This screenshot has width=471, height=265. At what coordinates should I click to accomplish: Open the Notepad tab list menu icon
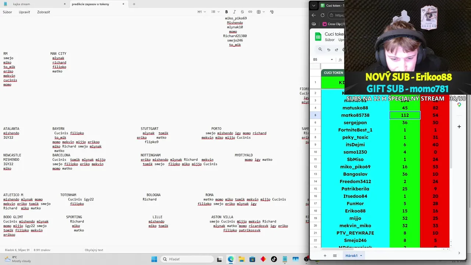[x=5, y=4]
